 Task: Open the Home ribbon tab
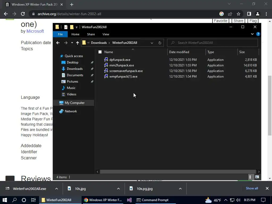75,34
